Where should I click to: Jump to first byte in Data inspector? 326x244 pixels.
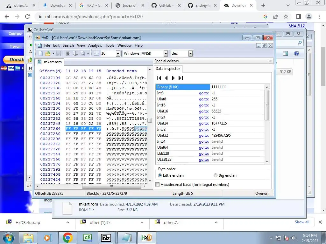pos(159,78)
